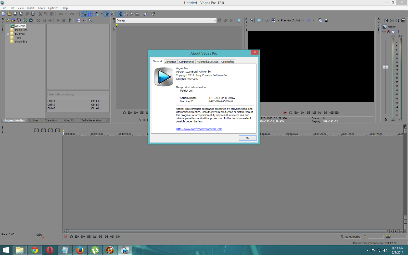Switch to the Computer tab in About dialog
The height and width of the screenshot is (255, 408).
[170, 62]
